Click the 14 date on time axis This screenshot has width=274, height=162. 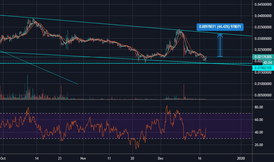[x=37, y=158]
